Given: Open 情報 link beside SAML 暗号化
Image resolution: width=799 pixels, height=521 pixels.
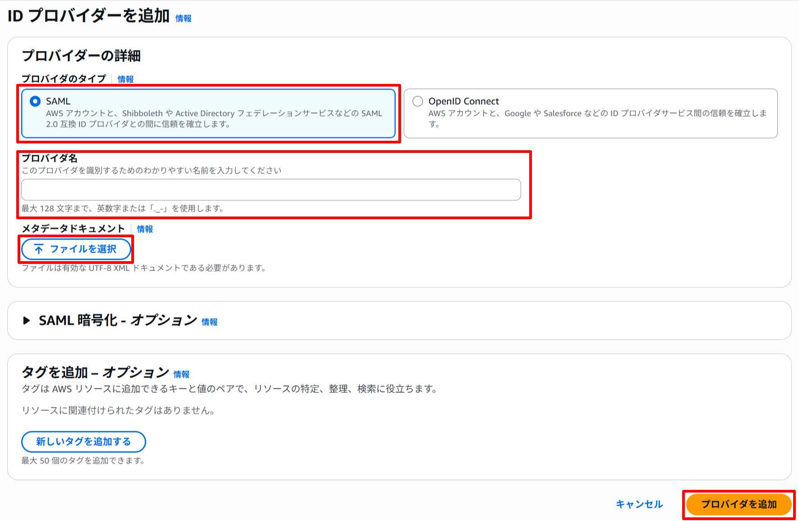Looking at the screenshot, I should click(209, 322).
